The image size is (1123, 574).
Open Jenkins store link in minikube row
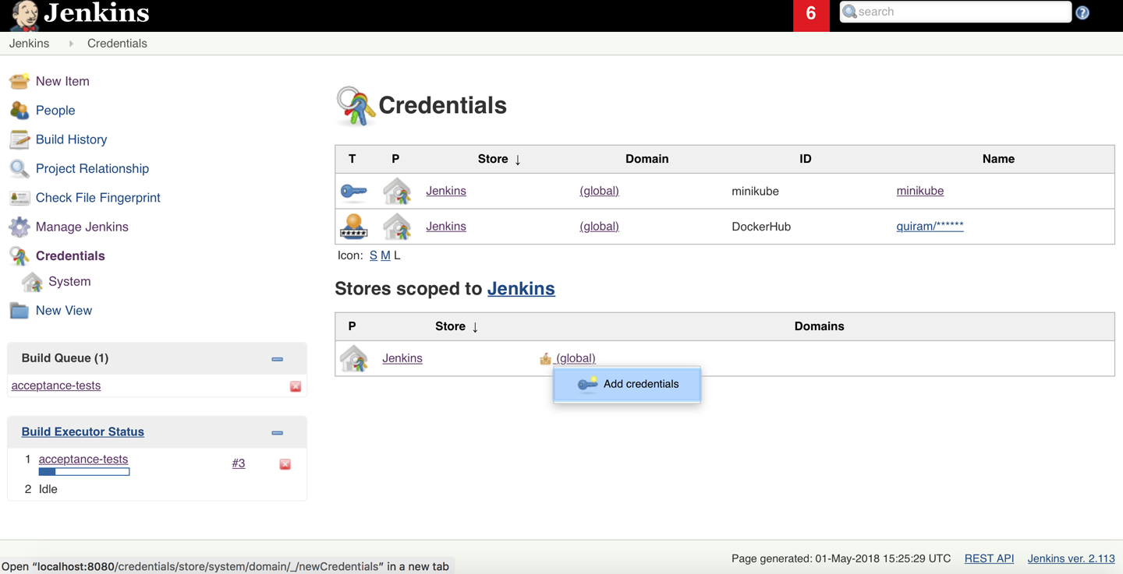click(446, 191)
